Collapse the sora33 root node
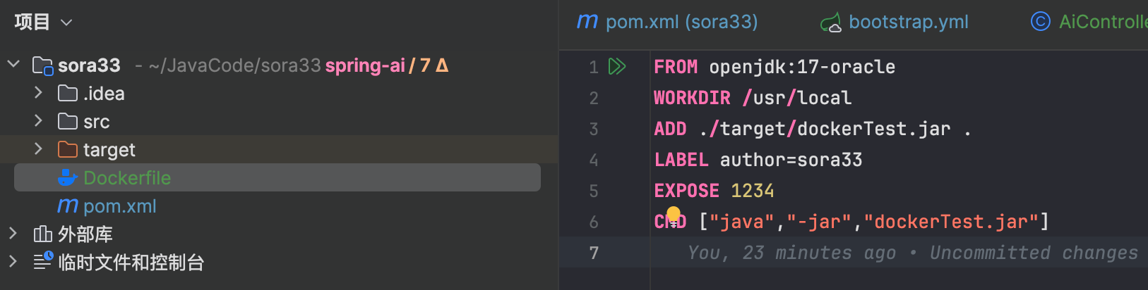 pos(13,65)
